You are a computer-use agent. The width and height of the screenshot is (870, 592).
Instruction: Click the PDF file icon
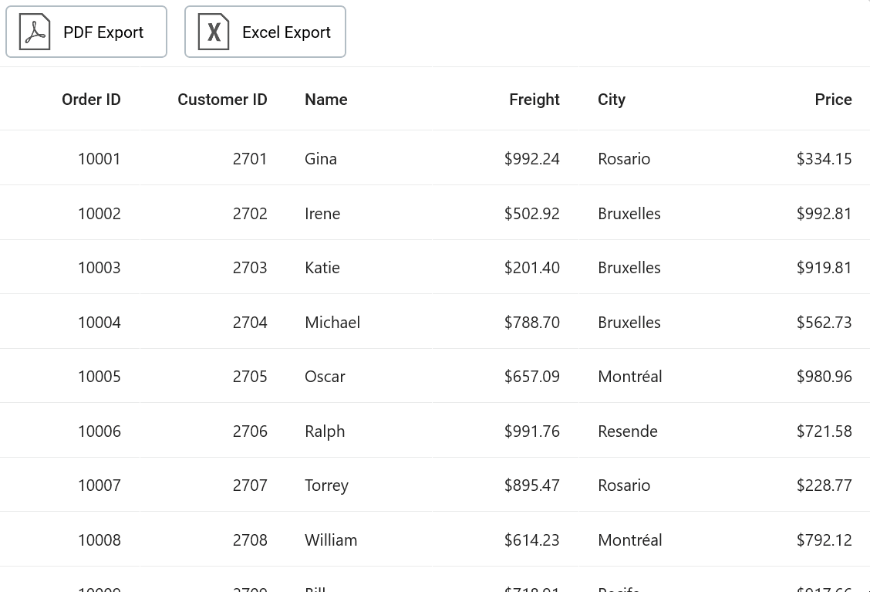pyautogui.click(x=35, y=32)
